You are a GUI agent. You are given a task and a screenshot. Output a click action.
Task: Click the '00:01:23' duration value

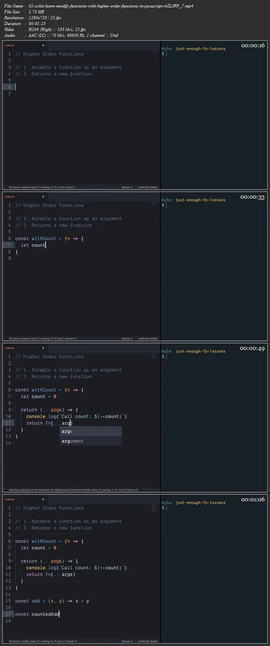click(37, 23)
